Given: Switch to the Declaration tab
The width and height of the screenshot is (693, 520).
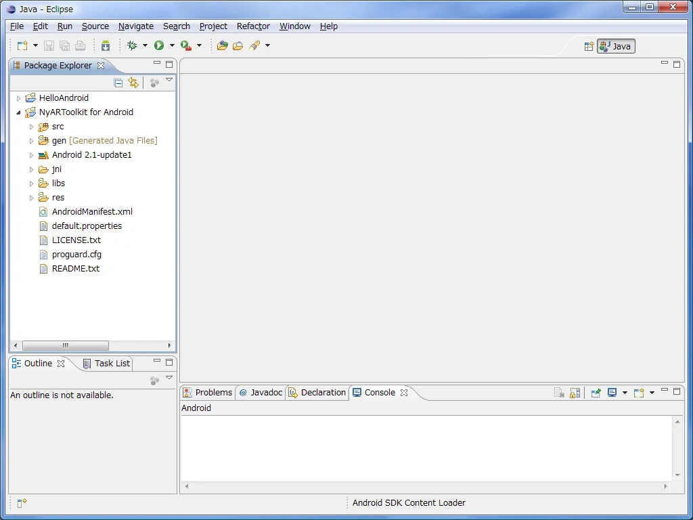Looking at the screenshot, I should [317, 393].
